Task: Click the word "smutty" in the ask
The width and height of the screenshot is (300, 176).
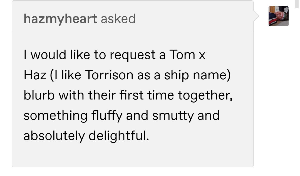Action: (x=173, y=116)
